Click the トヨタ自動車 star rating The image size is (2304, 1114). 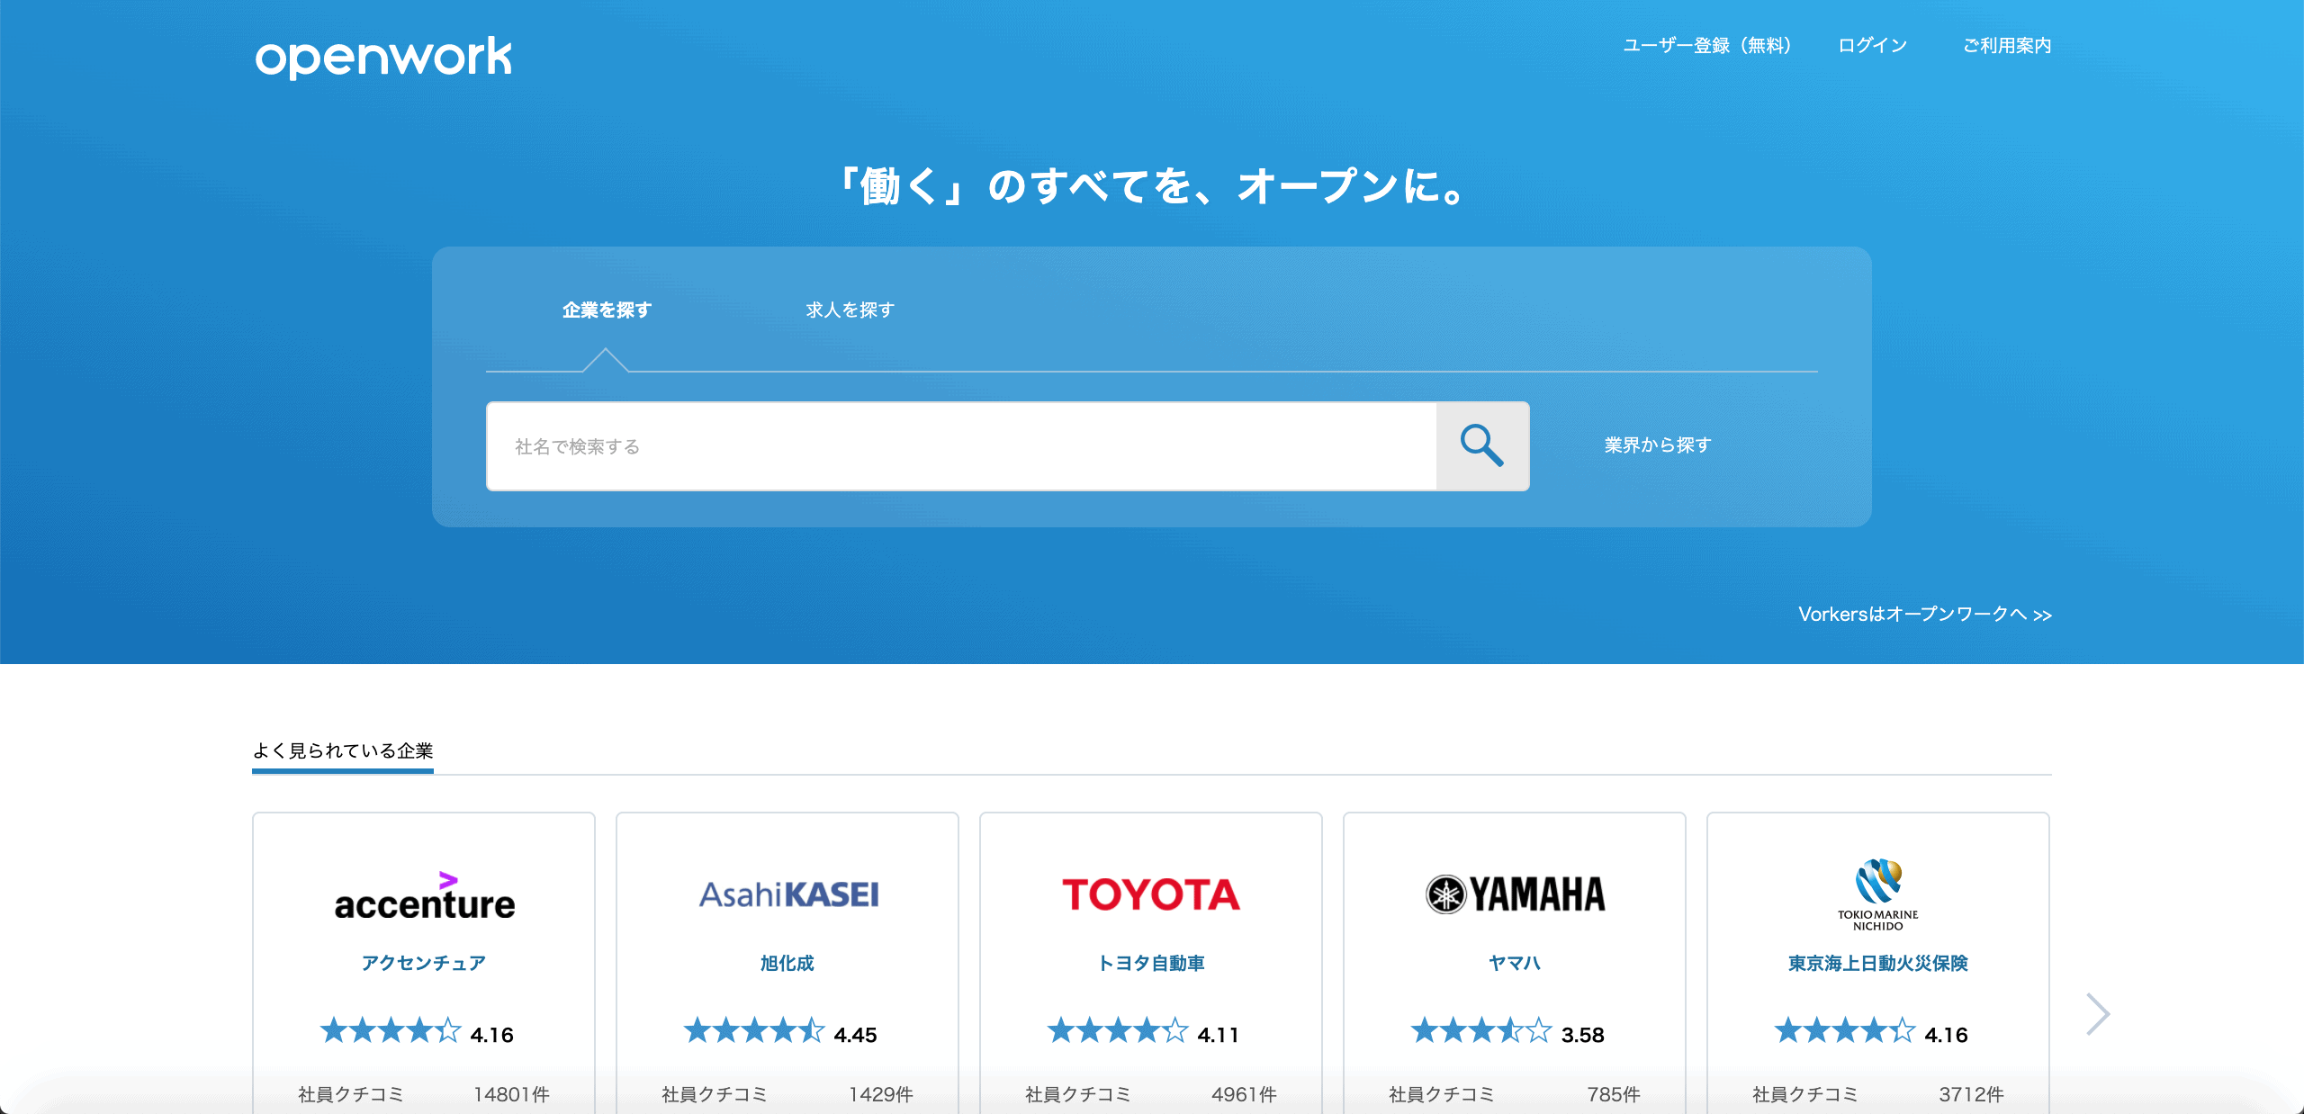pos(1118,1030)
